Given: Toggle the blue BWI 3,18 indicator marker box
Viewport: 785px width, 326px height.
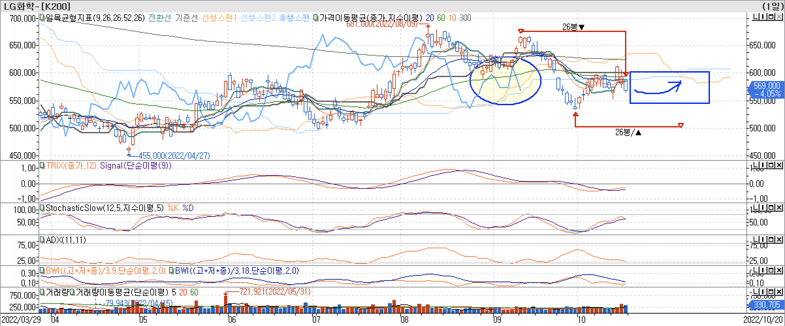Looking at the screenshot, I should pos(171,270).
